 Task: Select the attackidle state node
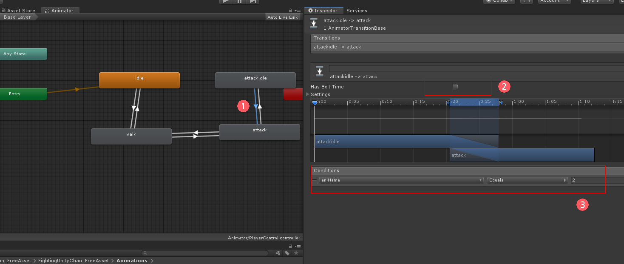pyautogui.click(x=255, y=80)
